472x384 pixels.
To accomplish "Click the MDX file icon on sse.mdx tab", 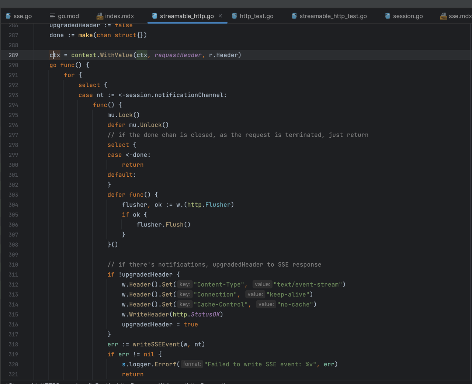I will coord(444,16).
